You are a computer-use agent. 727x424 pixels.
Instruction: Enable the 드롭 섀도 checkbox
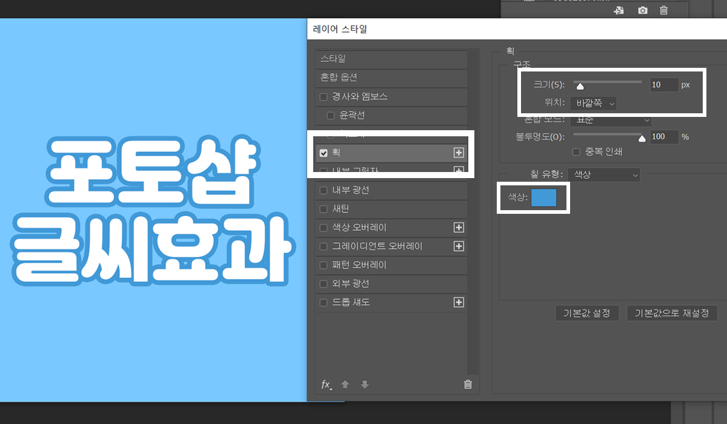pos(324,303)
